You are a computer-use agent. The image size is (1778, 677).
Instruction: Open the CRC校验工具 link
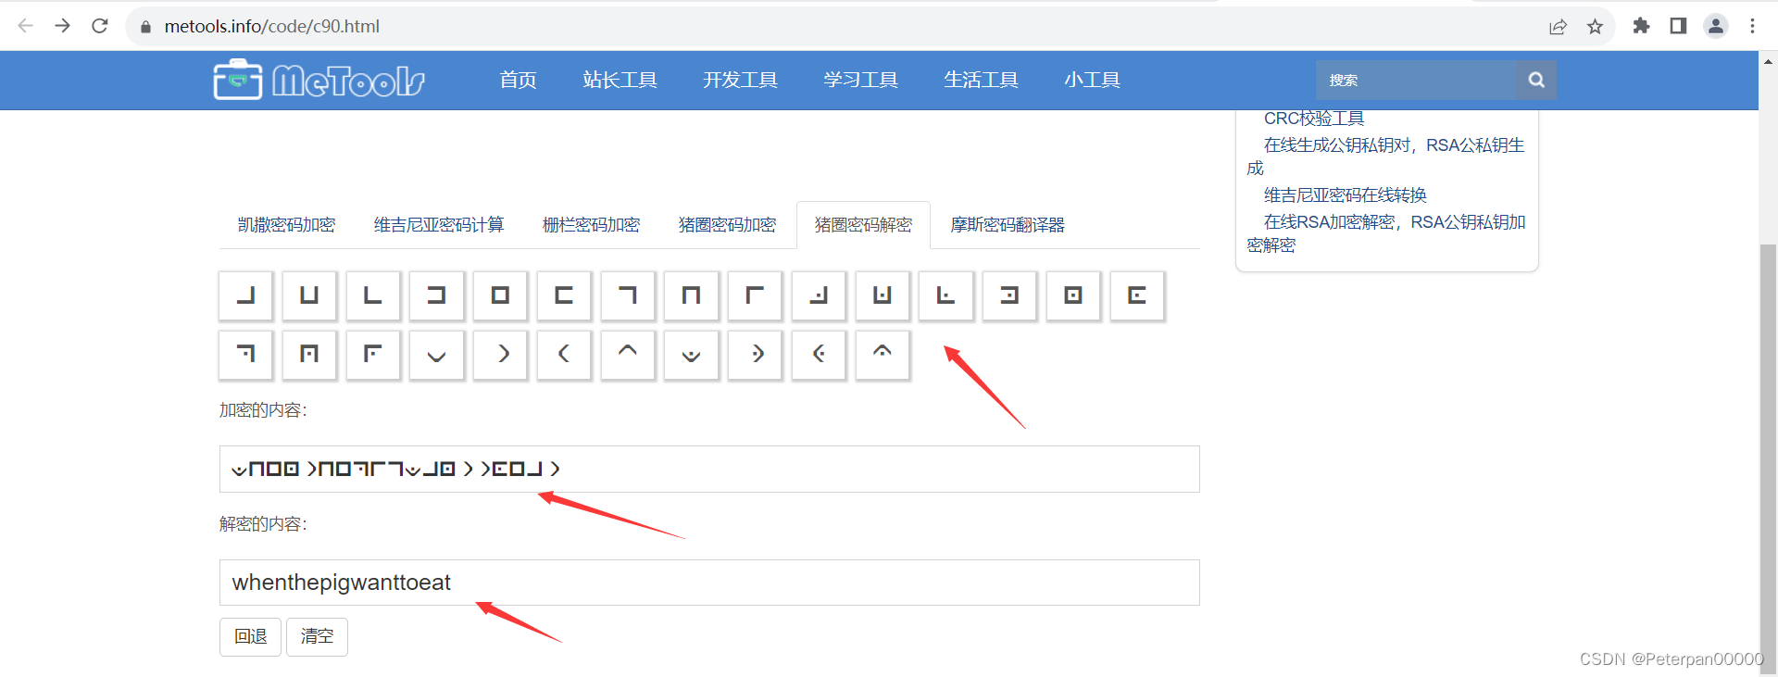[x=1314, y=119]
